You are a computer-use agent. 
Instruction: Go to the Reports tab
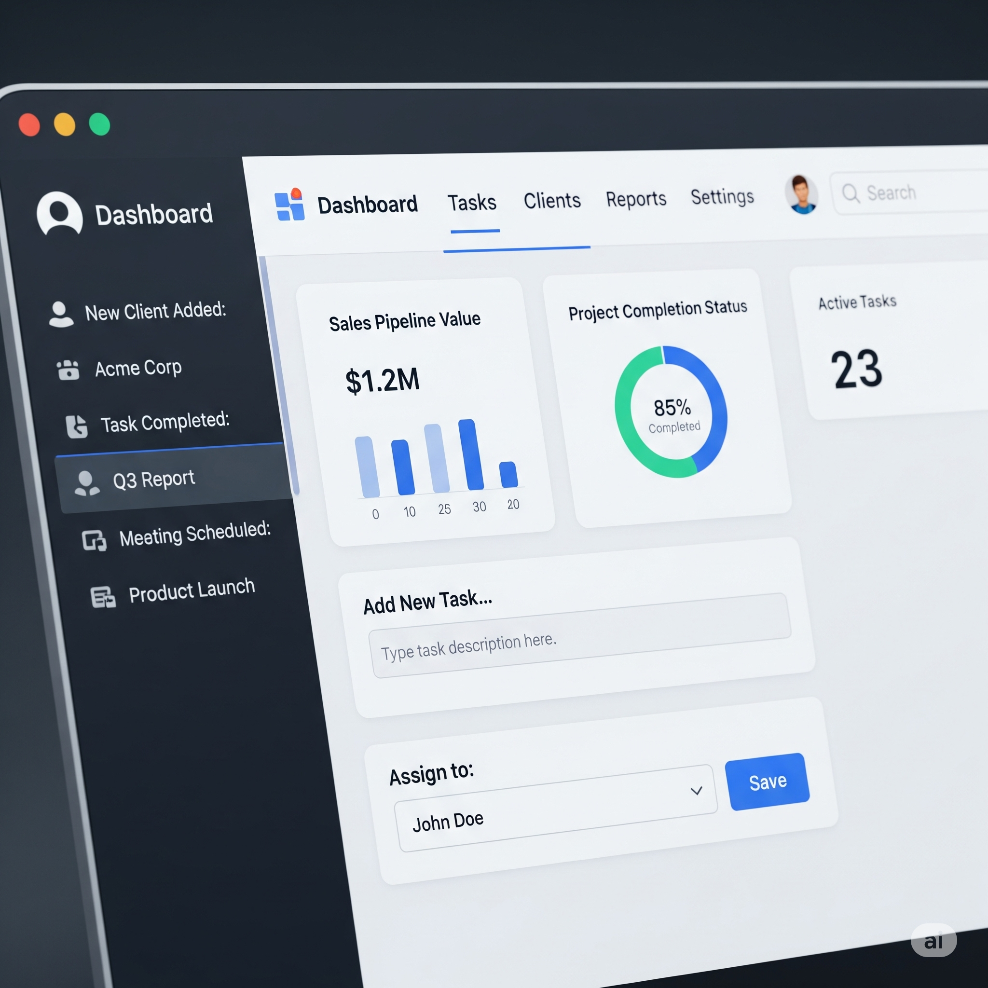tap(636, 199)
